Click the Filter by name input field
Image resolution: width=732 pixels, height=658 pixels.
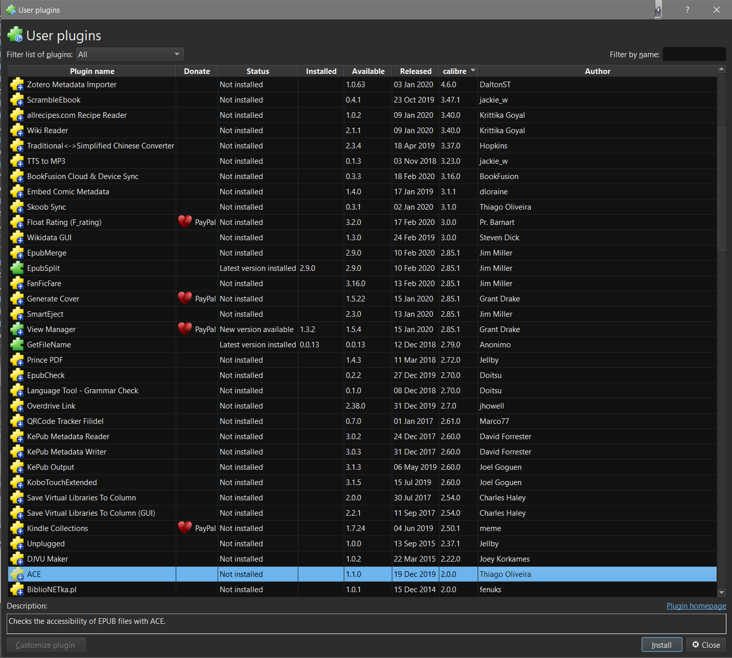694,54
